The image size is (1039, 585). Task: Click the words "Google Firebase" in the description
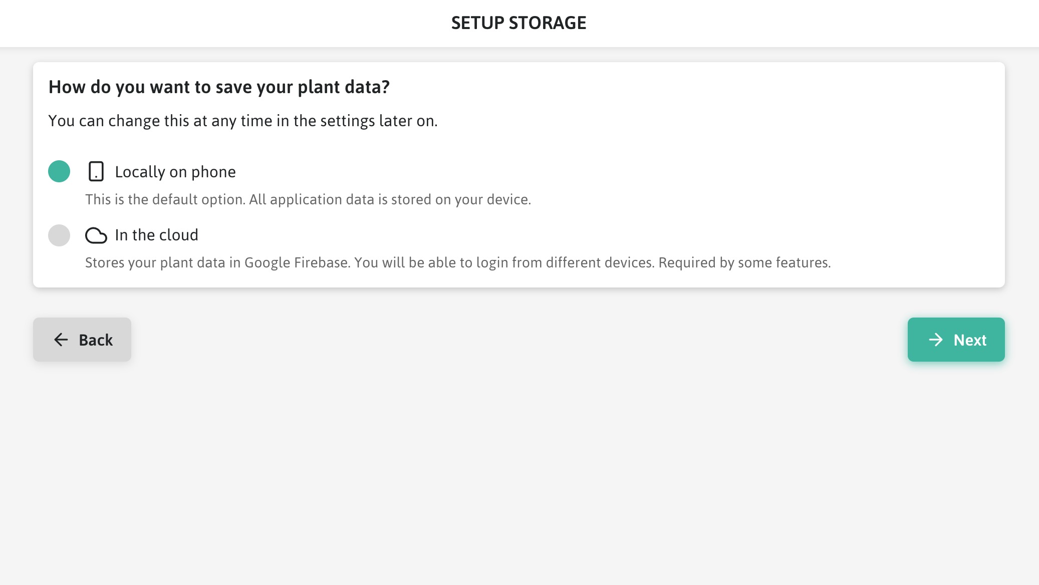coord(296,262)
